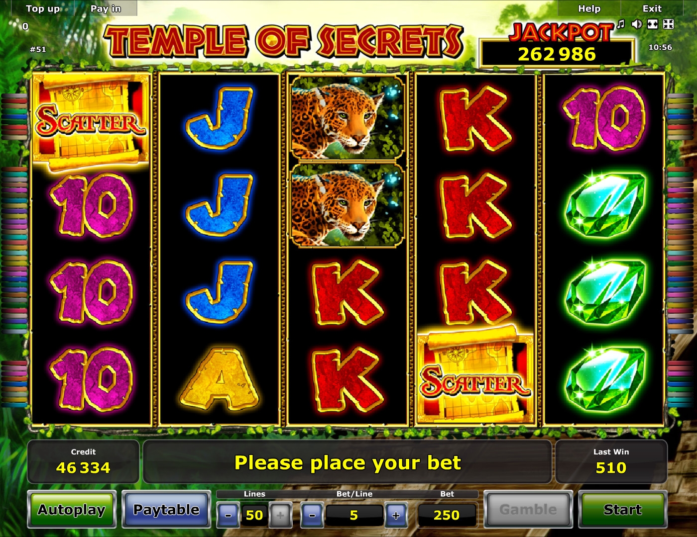Click the top jaguar symbol on the middle reel
Viewport: 697px width, 537px height.
(347, 118)
